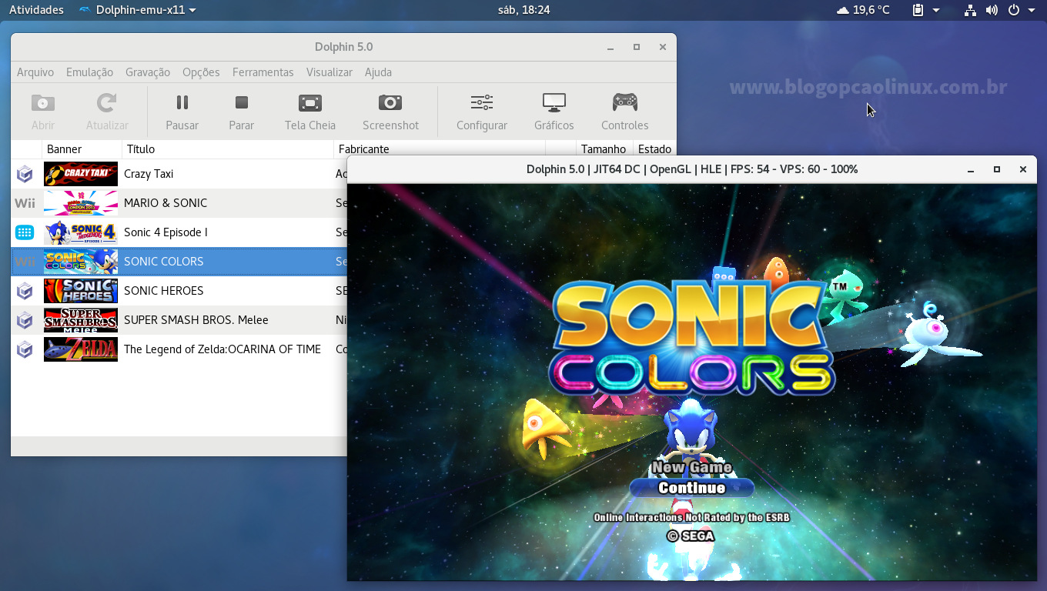The height and width of the screenshot is (591, 1047).
Task: Open the Ajuda menu
Action: [378, 72]
